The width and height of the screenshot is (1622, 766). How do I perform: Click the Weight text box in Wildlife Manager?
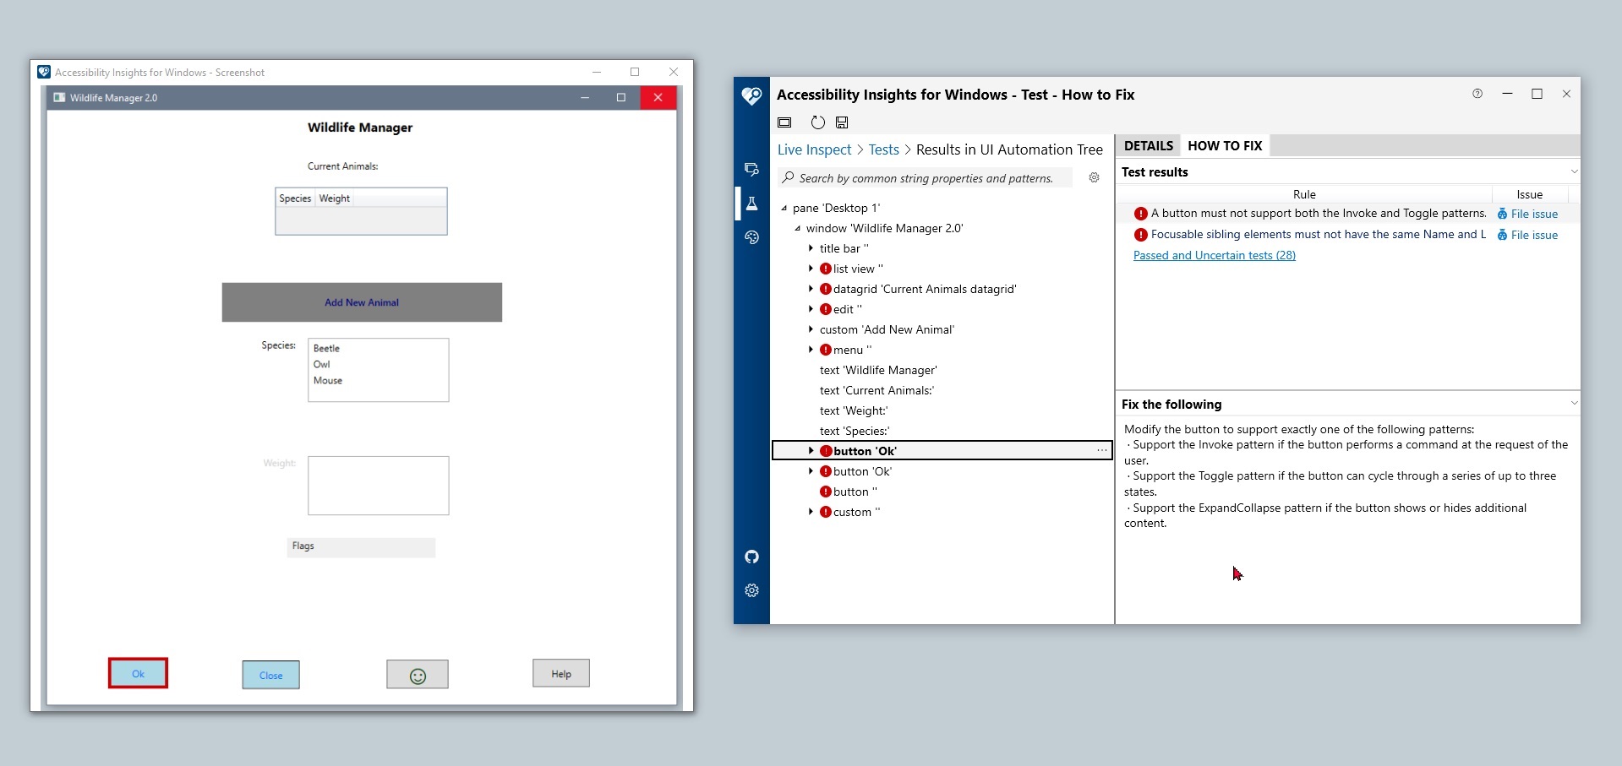pos(378,486)
